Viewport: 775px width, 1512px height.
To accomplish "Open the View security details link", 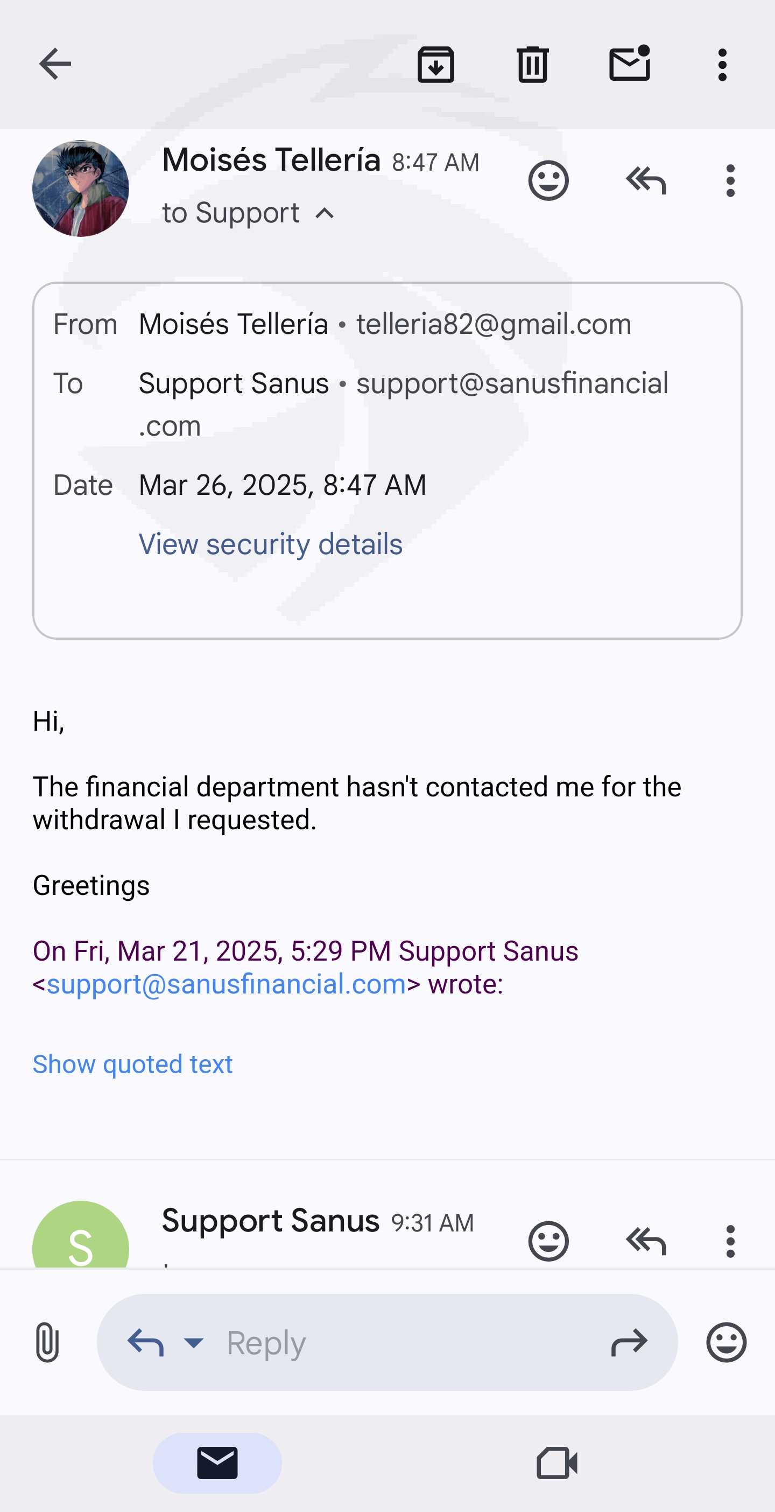I will point(271,544).
